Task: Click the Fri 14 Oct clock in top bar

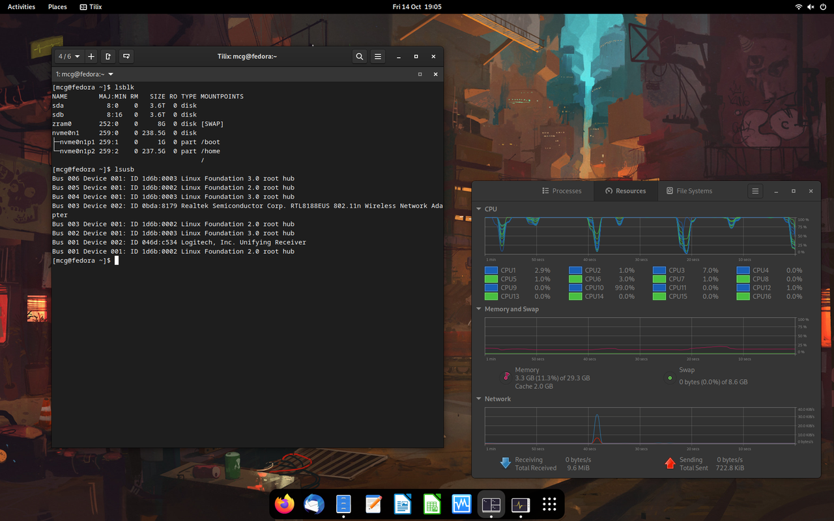Action: click(417, 7)
